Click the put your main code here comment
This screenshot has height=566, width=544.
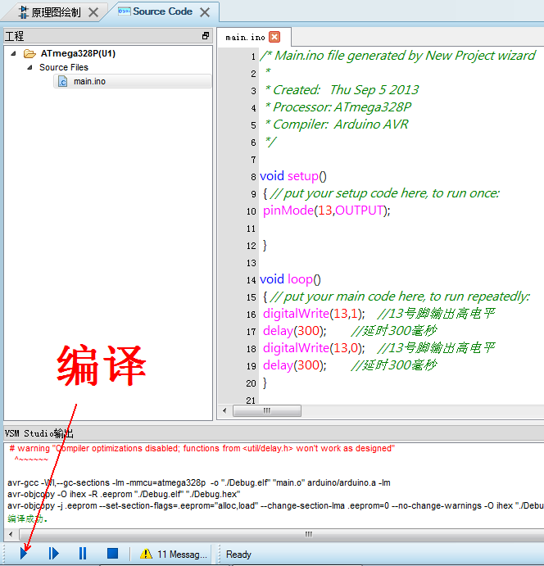(400, 297)
